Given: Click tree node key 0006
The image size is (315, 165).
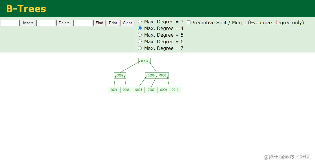Looking at the screenshot, I should click(151, 75).
